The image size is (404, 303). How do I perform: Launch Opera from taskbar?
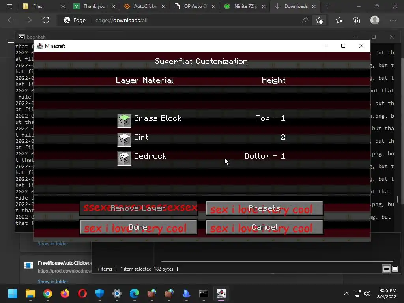click(82, 294)
